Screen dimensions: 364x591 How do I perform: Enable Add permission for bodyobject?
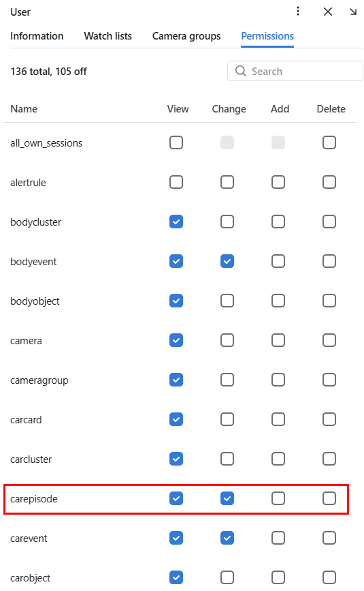tap(278, 301)
